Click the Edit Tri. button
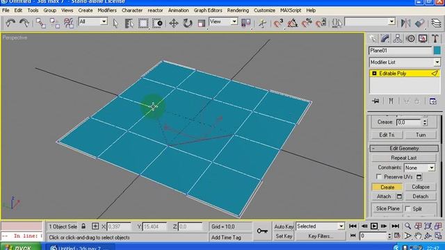Viewport: 445px width, 250px height. 387,135
